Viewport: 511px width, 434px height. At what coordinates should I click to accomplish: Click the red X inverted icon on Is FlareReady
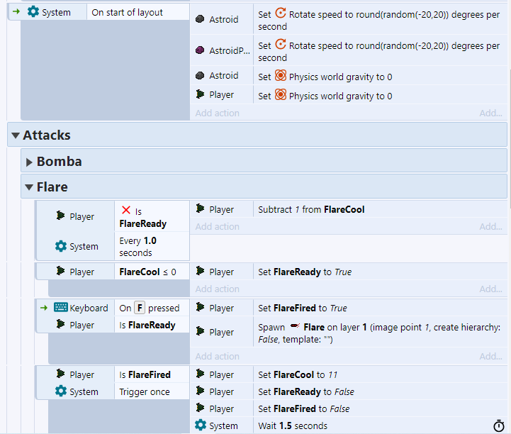tap(126, 211)
